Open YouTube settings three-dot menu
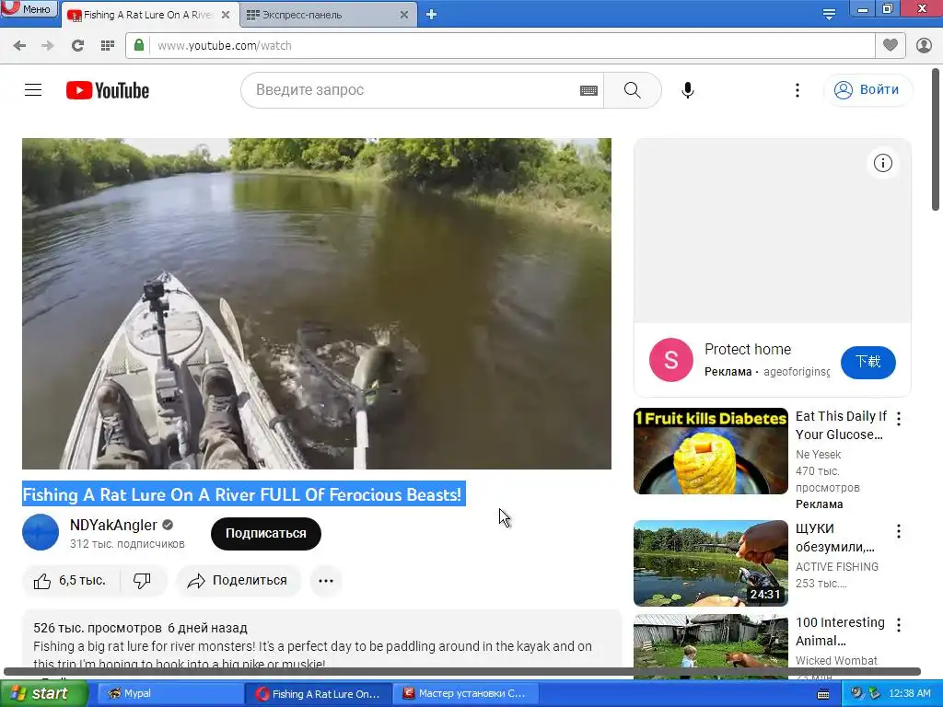The image size is (943, 707). pos(797,90)
